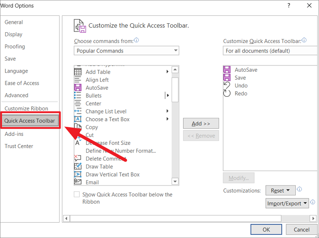
Task: Click commands list scroll down arrow
Action: click(x=175, y=181)
